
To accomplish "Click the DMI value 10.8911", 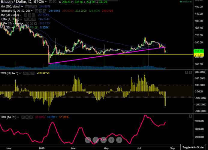I will pos(52,117).
